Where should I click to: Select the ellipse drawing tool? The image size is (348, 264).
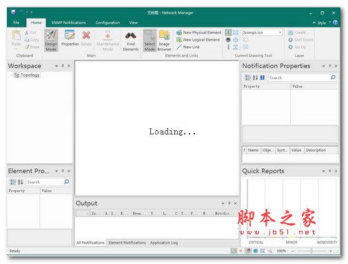(x=236, y=40)
